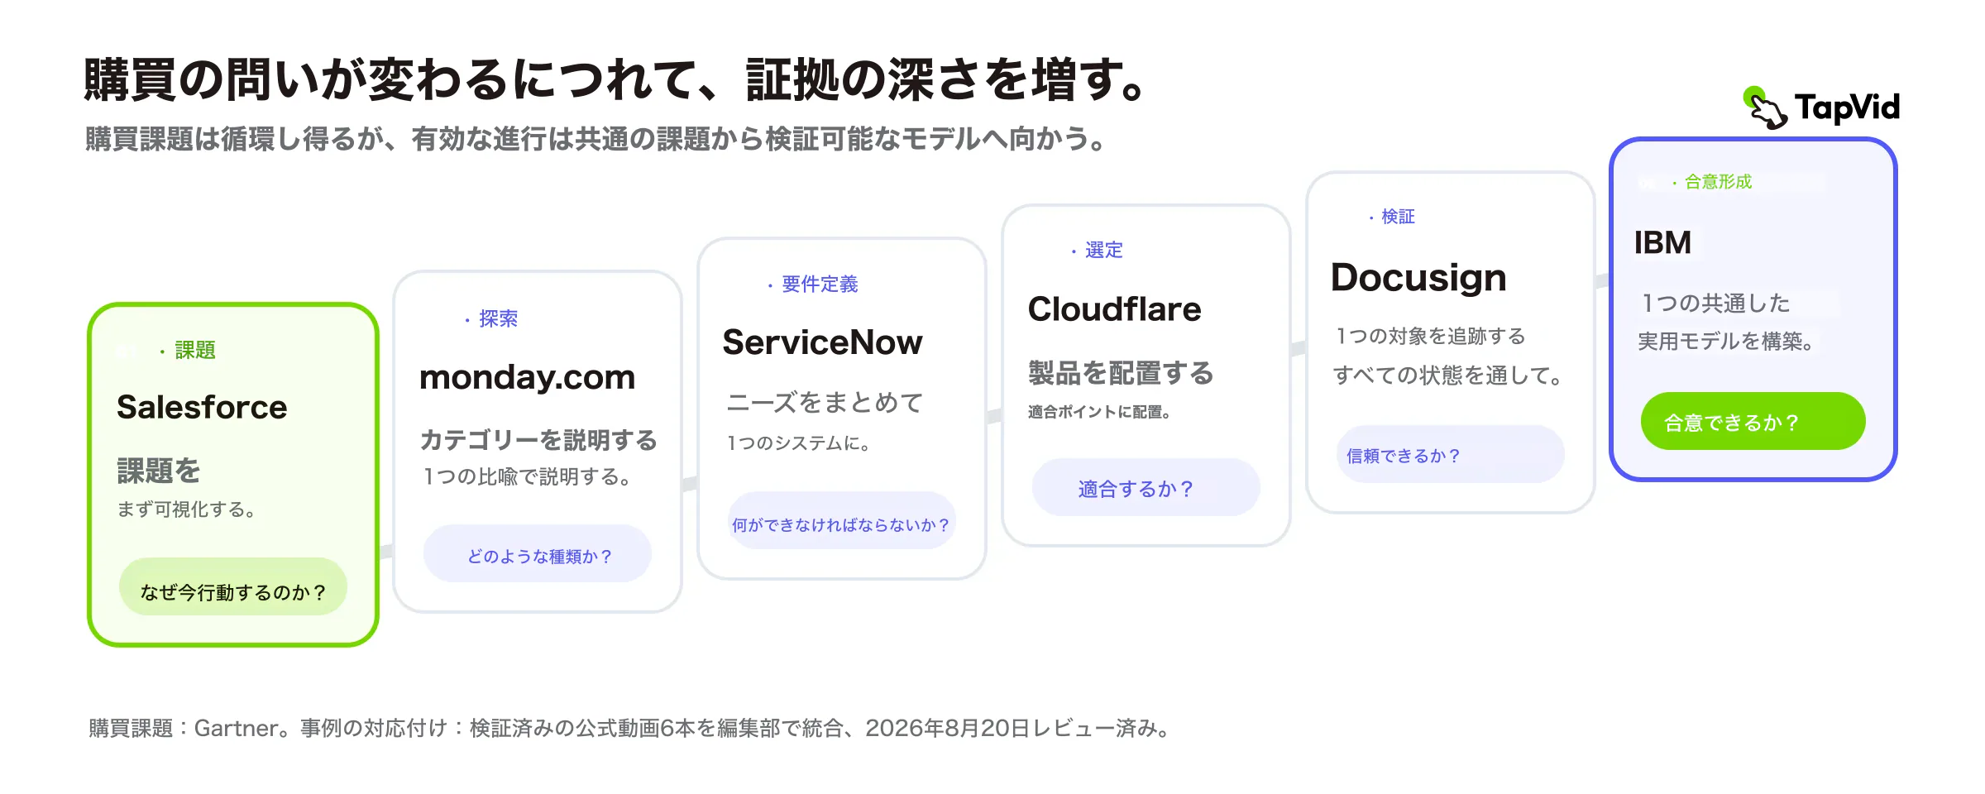Select the IBM card title
The width and height of the screenshot is (1985, 794).
click(x=1662, y=243)
